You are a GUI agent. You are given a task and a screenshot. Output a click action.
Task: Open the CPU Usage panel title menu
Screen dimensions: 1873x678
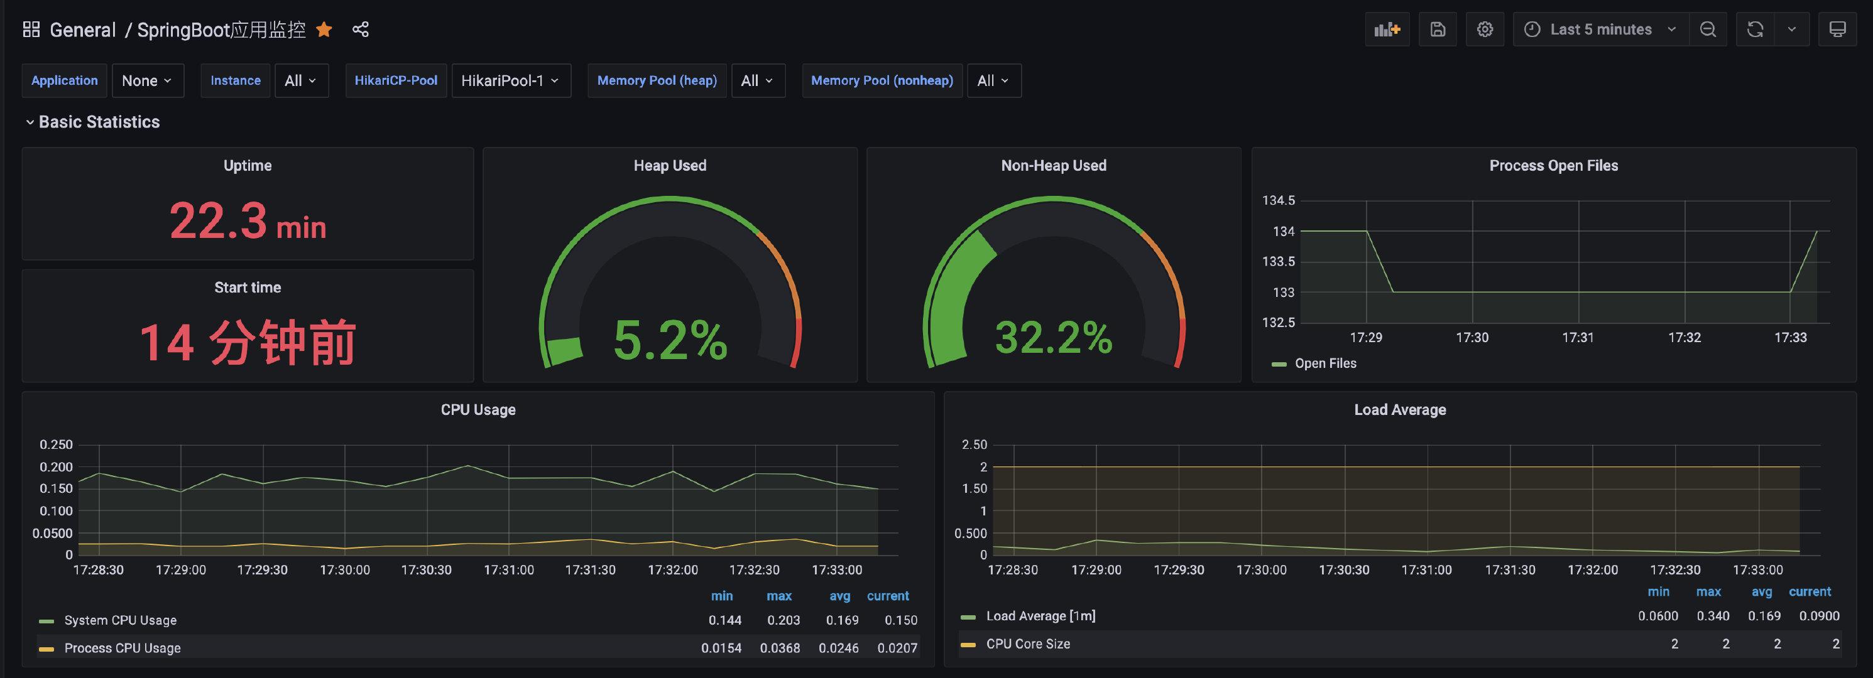[x=478, y=410]
